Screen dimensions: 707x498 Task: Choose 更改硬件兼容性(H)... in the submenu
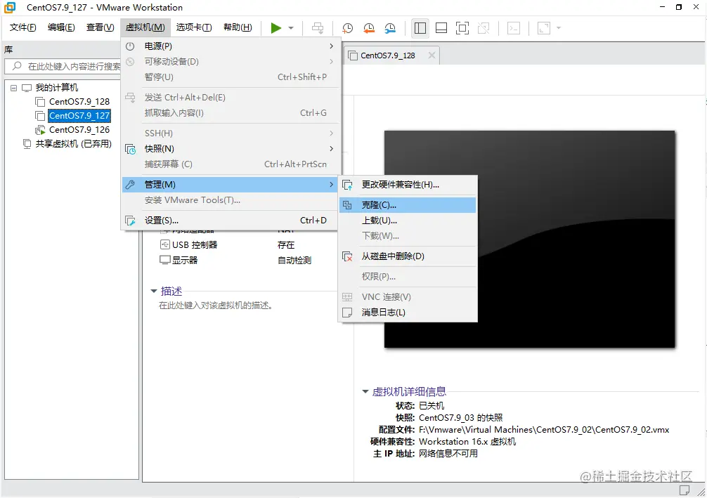coord(408,185)
